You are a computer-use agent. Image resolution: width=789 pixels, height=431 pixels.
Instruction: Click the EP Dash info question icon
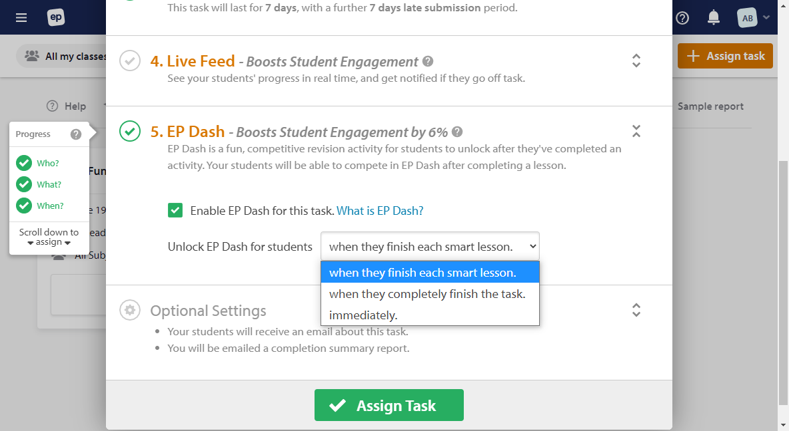click(x=457, y=132)
